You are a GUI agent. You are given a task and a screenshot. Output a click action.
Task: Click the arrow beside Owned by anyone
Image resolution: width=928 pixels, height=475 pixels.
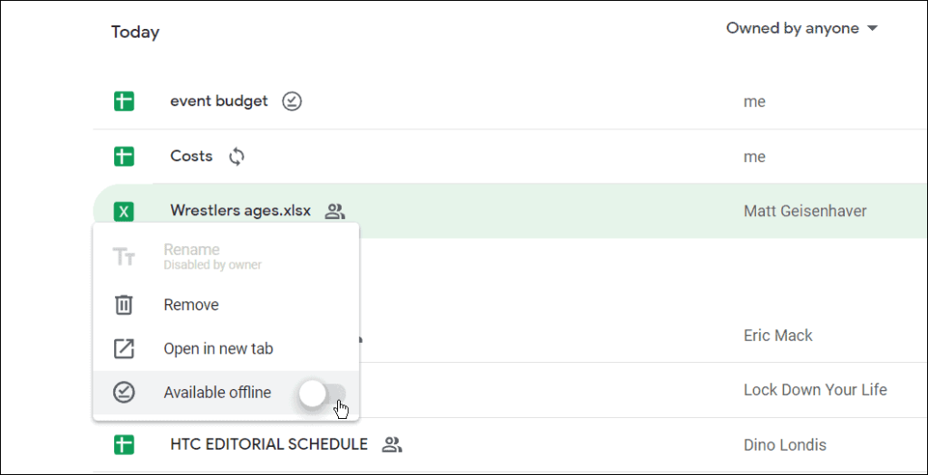[872, 28]
